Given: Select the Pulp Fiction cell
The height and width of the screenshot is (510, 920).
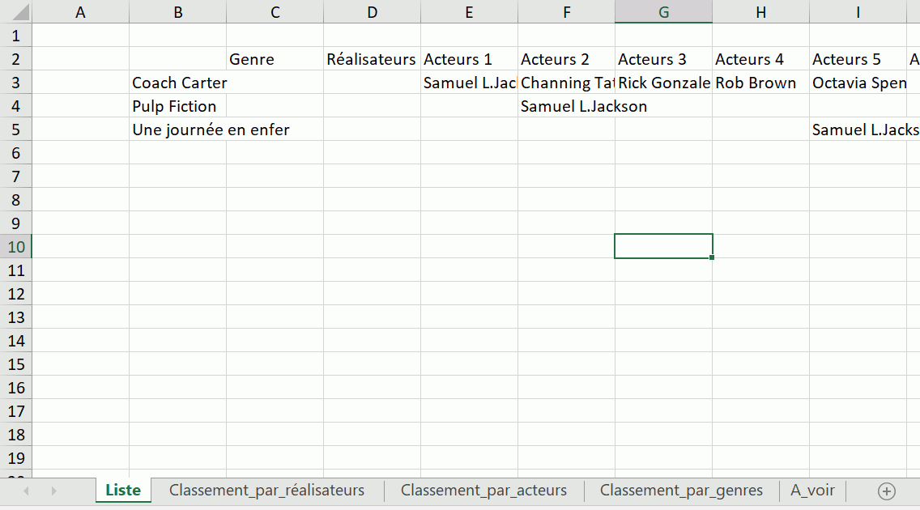Looking at the screenshot, I should point(178,106).
